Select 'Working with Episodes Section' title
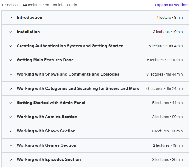This screenshot has height=168, width=190. [49, 159]
